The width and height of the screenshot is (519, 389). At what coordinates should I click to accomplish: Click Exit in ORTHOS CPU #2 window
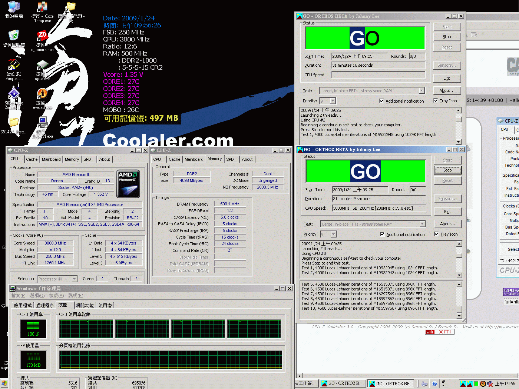click(447, 78)
